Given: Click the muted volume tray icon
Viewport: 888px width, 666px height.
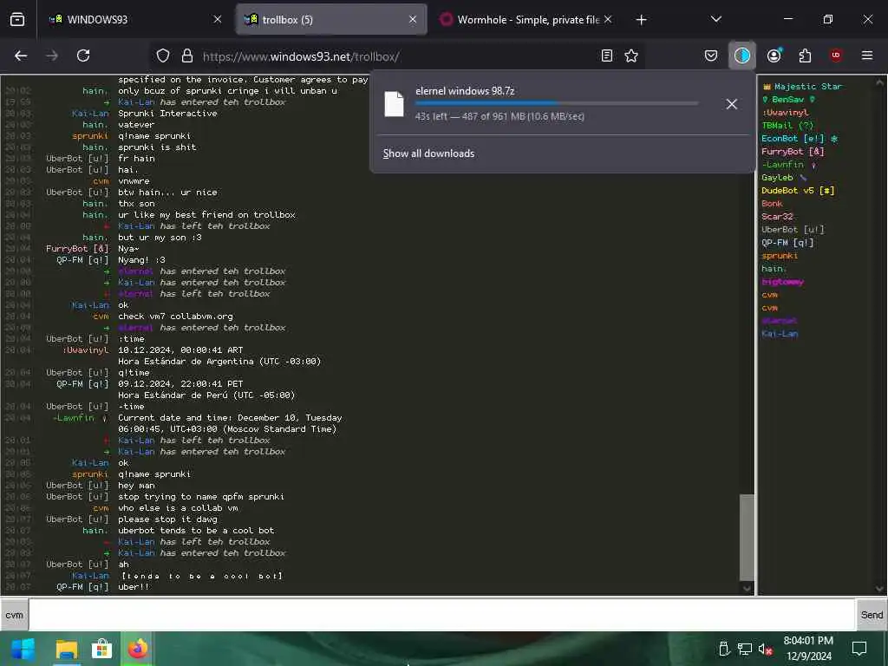Looking at the screenshot, I should pyautogui.click(x=765, y=649).
